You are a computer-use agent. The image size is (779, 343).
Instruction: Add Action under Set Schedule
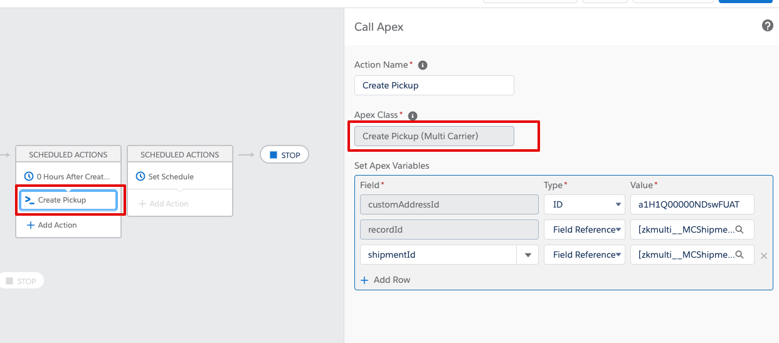click(163, 204)
